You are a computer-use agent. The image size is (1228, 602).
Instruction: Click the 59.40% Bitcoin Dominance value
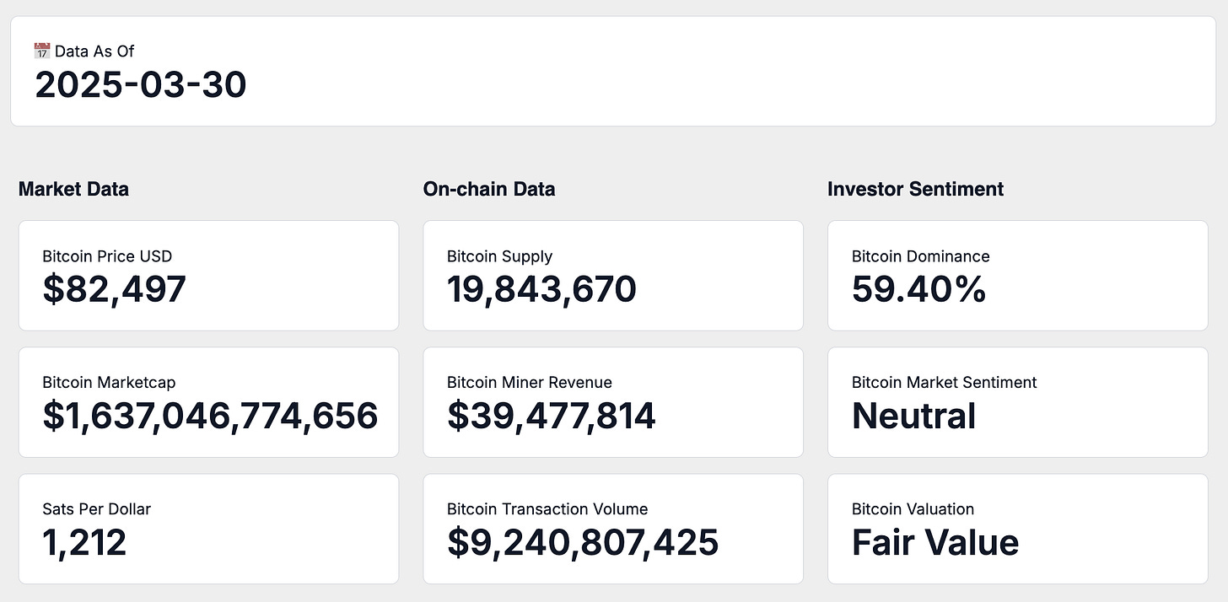click(918, 289)
